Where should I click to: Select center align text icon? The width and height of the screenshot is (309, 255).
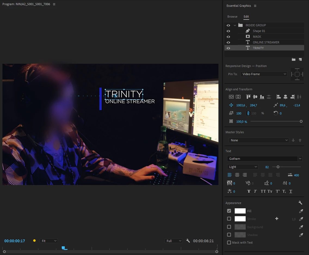237,175
